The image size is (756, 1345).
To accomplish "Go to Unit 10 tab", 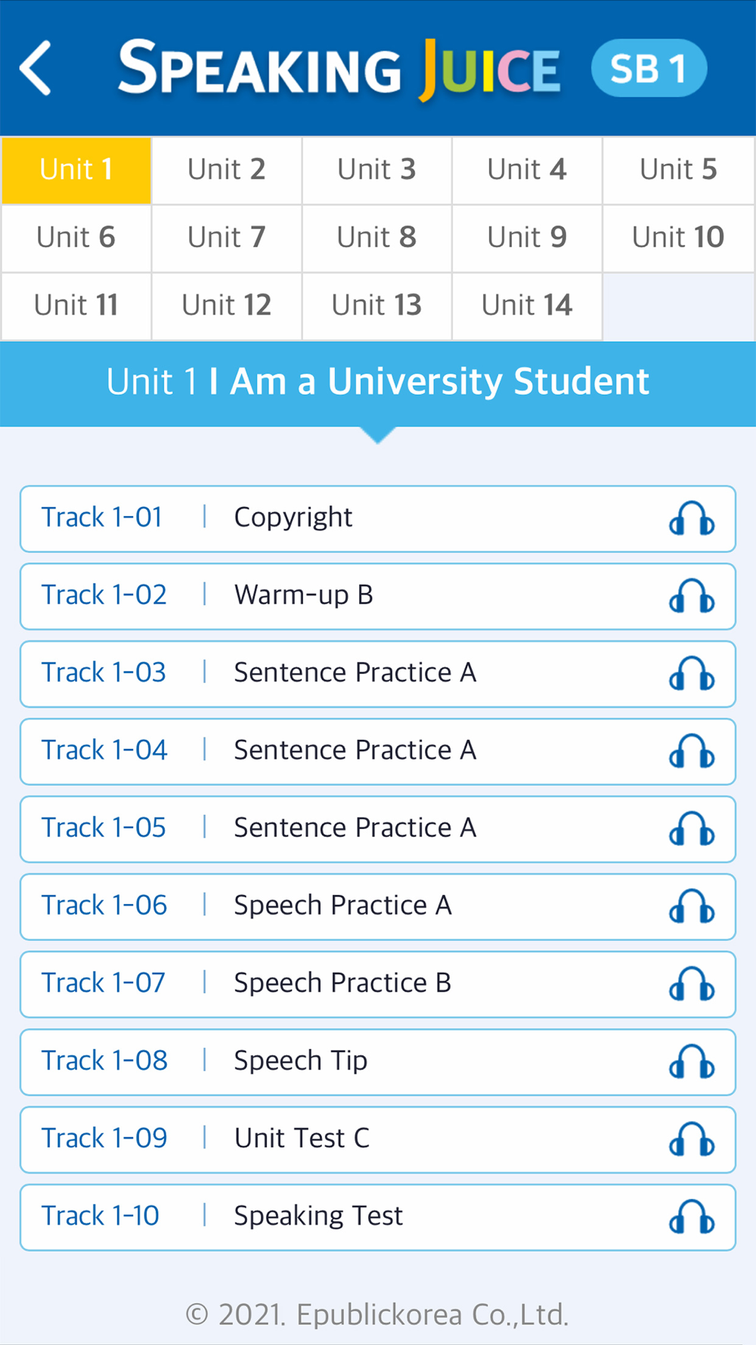I will [678, 238].
